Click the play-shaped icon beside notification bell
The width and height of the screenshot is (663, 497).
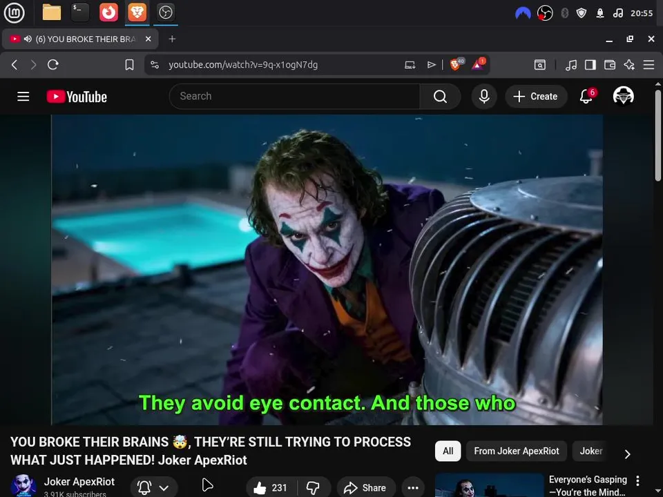tap(207, 485)
